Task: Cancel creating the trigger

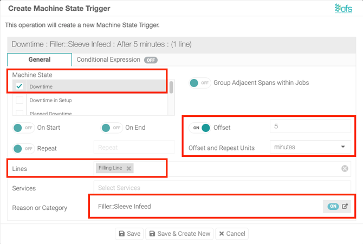Action: coord(231,234)
